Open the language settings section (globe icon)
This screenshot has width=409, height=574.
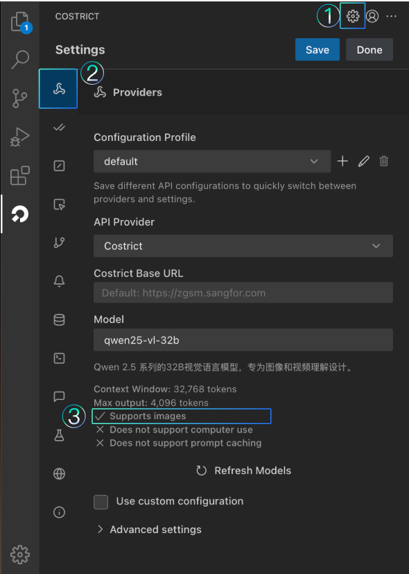click(58, 473)
